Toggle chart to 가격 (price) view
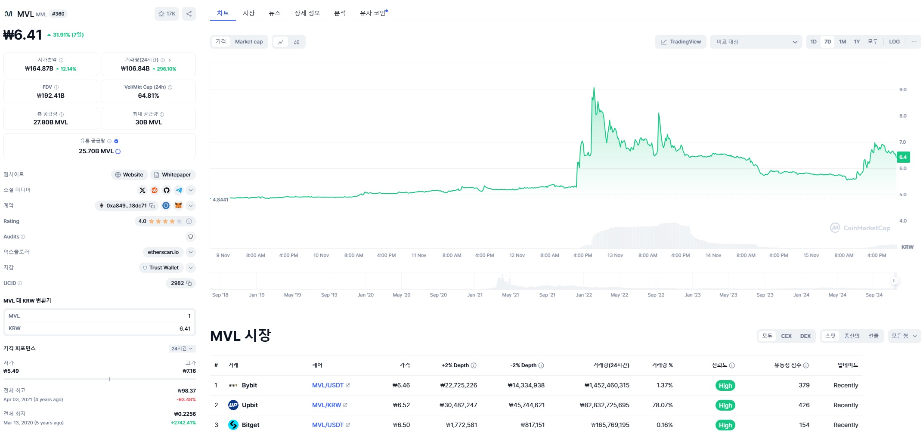 pyautogui.click(x=221, y=42)
